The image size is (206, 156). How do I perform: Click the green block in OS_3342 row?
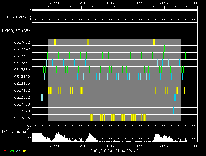pyautogui.click(x=165, y=49)
